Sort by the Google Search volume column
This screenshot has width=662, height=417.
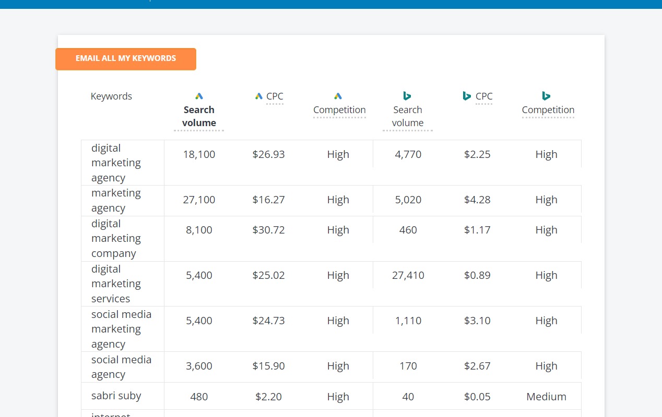(x=199, y=116)
